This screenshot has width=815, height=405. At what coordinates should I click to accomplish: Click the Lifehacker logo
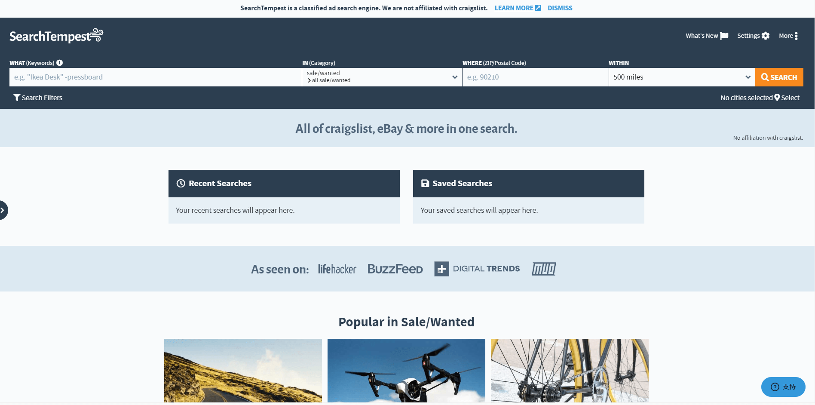(x=337, y=269)
